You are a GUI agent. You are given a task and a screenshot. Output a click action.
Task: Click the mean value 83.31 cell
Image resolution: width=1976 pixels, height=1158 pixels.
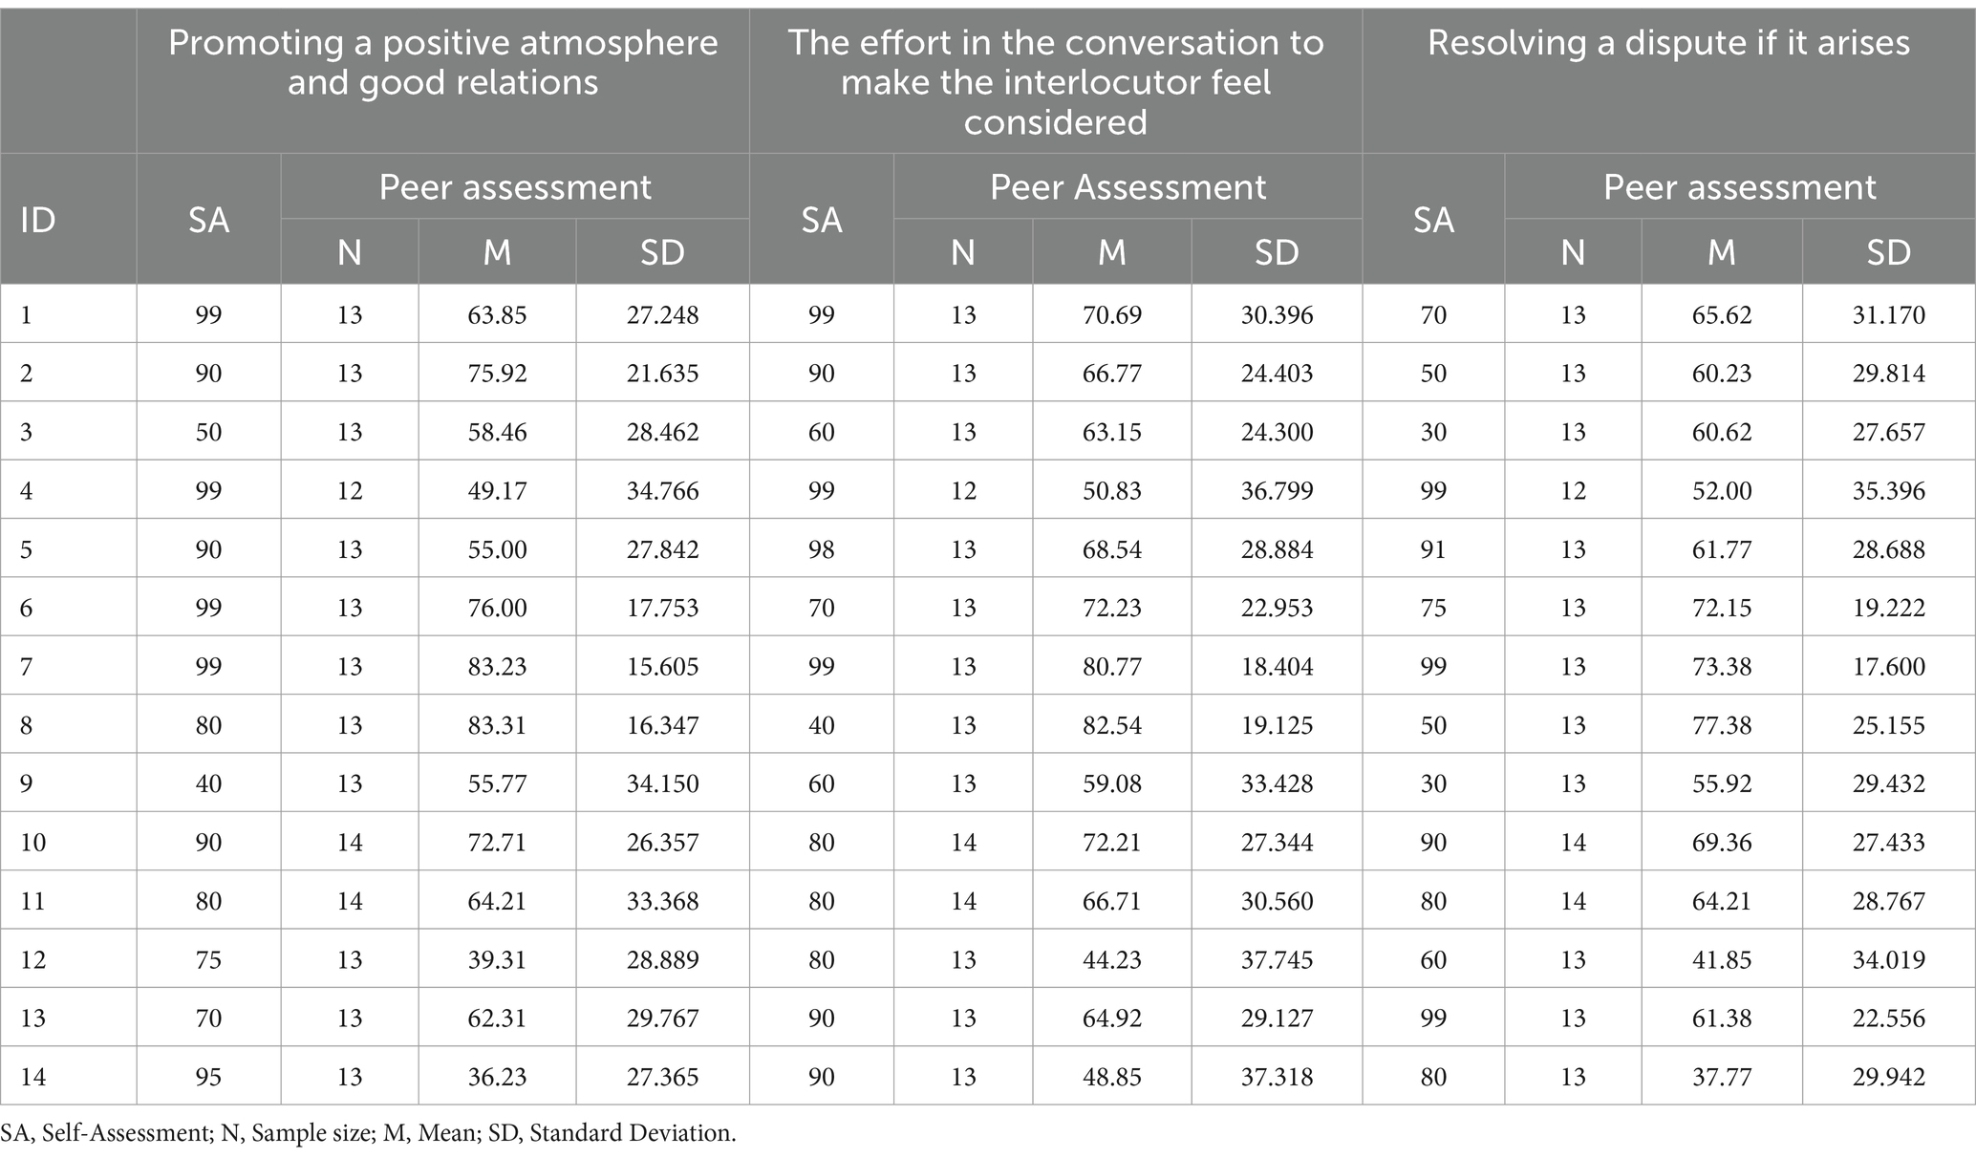497,725
